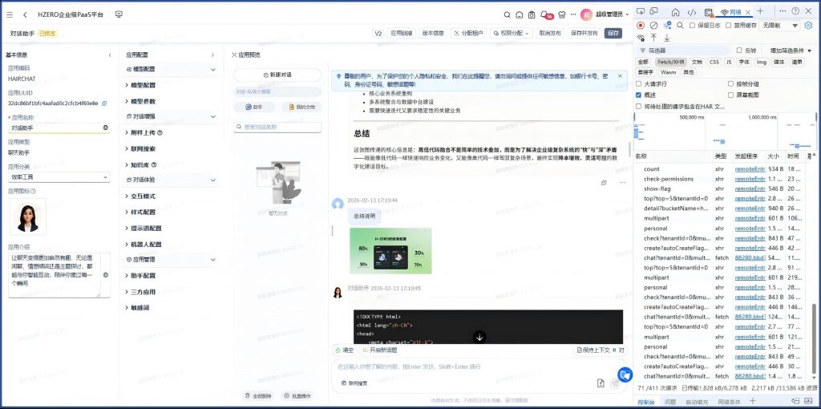Clear network log in DevTools

tap(653, 25)
